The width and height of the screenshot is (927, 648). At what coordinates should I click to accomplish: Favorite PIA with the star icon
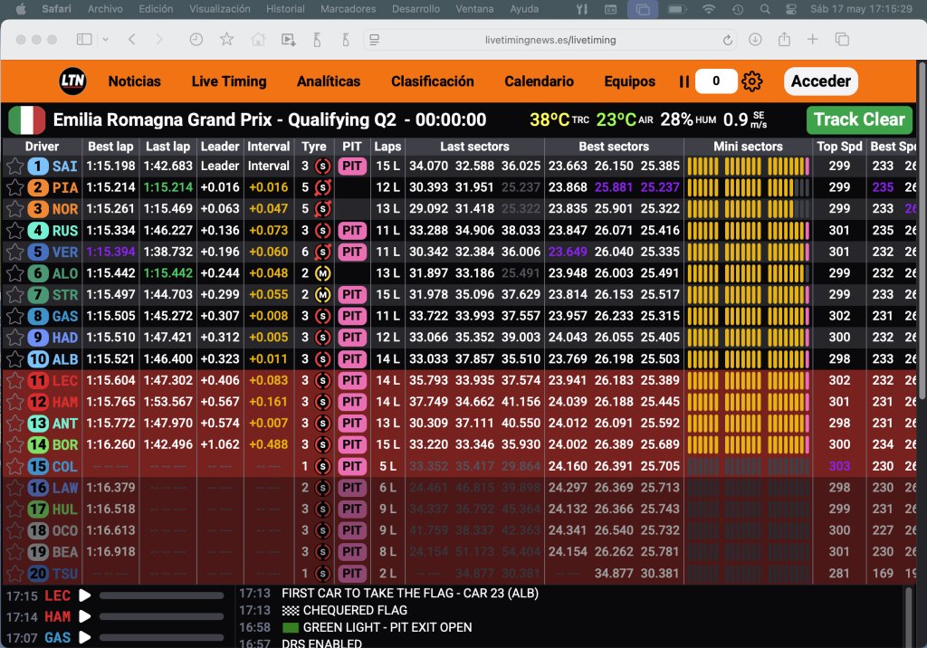[x=14, y=187]
